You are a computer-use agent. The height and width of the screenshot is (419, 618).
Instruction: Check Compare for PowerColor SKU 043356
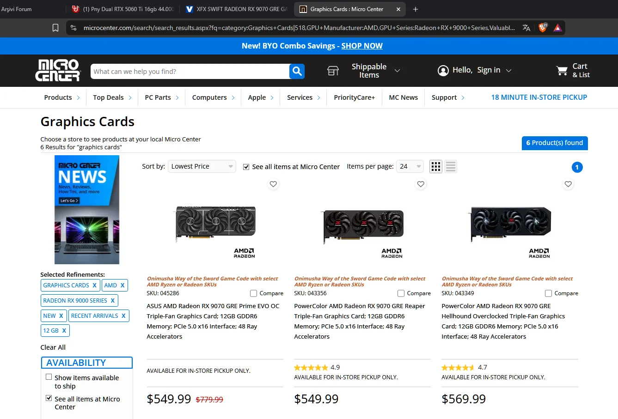point(401,293)
